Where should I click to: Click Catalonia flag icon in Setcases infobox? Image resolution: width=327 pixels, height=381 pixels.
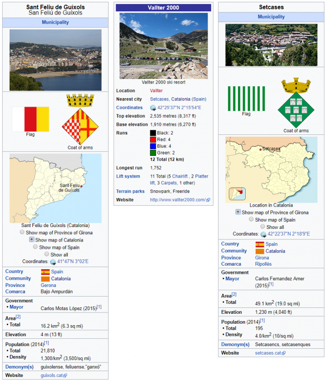(x=260, y=251)
